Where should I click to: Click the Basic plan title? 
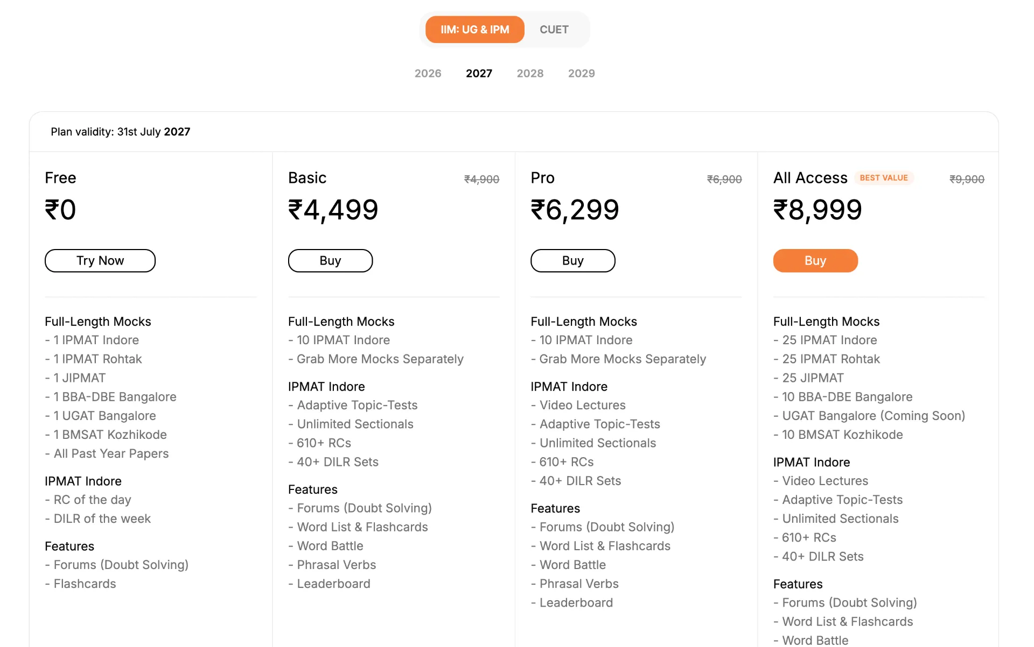point(307,178)
